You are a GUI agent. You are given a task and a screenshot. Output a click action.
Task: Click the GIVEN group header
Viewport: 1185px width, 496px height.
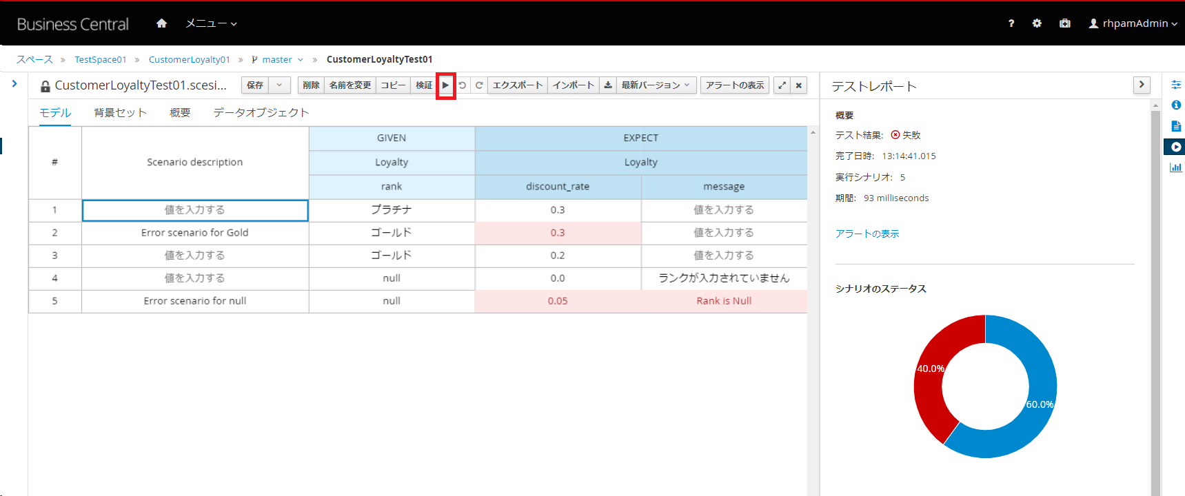pos(392,138)
